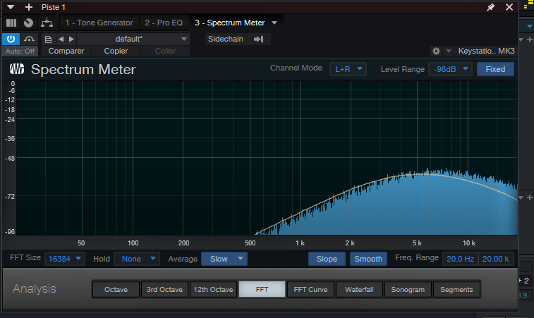Open the settings gear icon
The height and width of the screenshot is (318, 534).
coord(436,51)
